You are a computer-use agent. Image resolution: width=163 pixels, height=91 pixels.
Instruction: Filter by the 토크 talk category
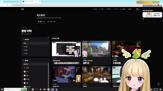(x=36, y=54)
